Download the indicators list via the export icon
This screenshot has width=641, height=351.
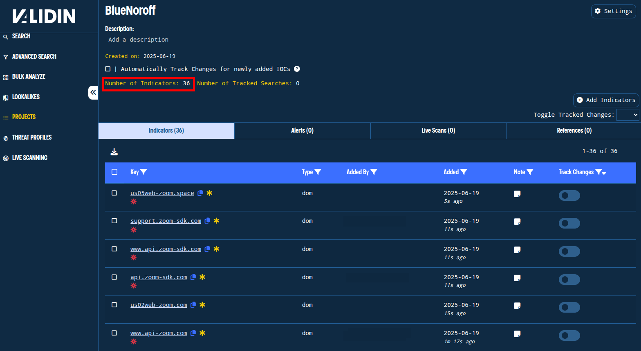[114, 152]
